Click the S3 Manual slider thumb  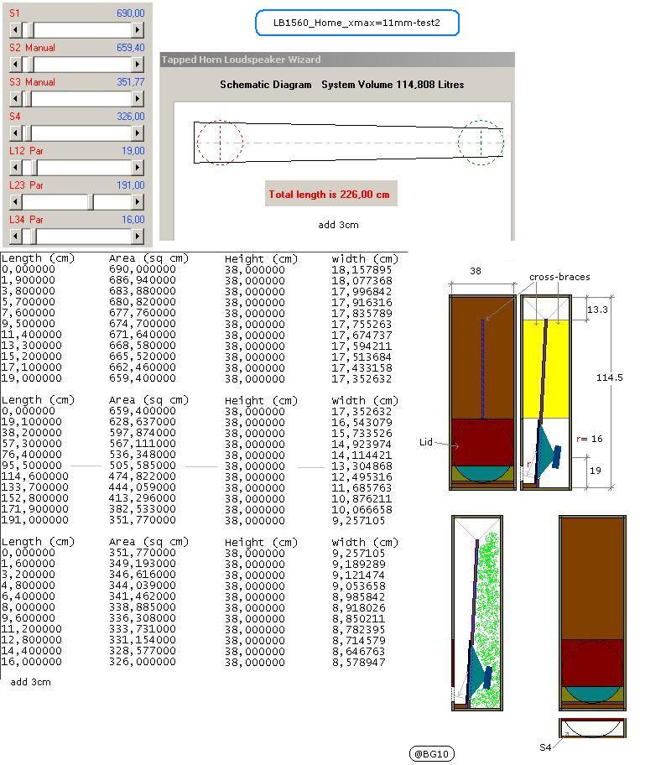pos(29,99)
